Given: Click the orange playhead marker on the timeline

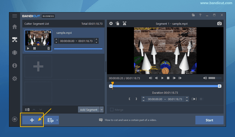Looking at the screenshot, I should point(113,83).
